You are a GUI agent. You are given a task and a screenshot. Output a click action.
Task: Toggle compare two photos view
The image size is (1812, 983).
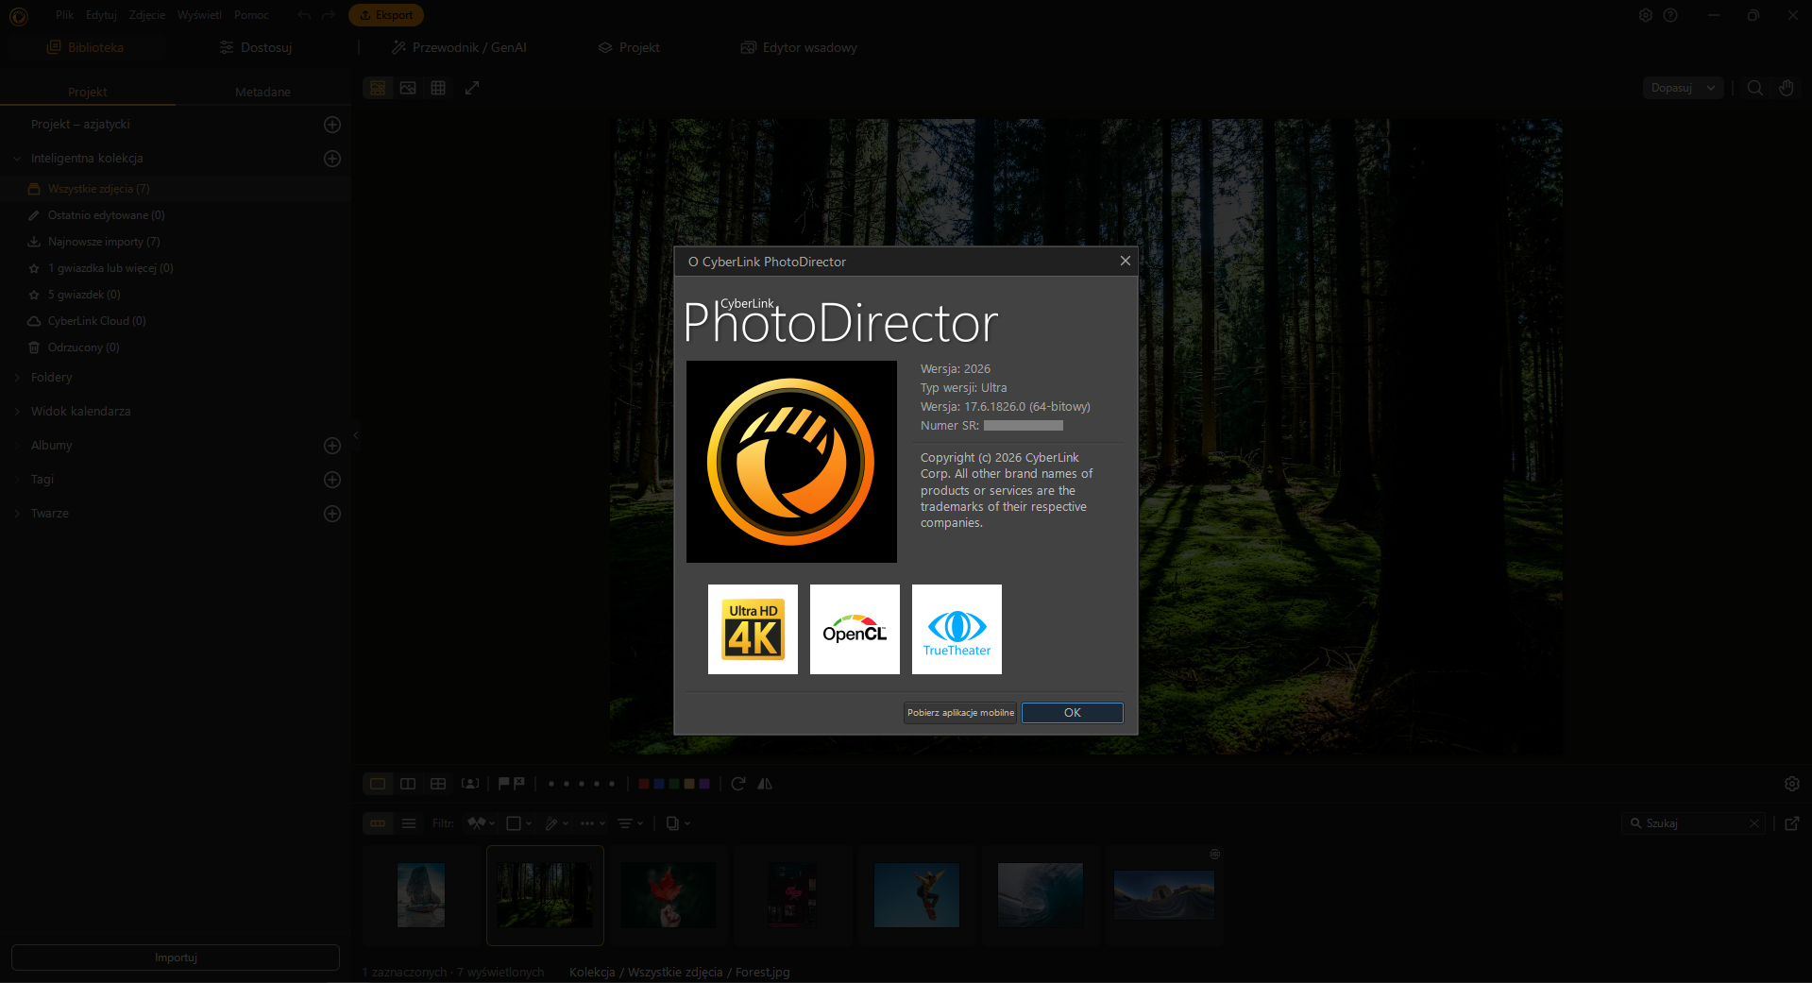408,784
